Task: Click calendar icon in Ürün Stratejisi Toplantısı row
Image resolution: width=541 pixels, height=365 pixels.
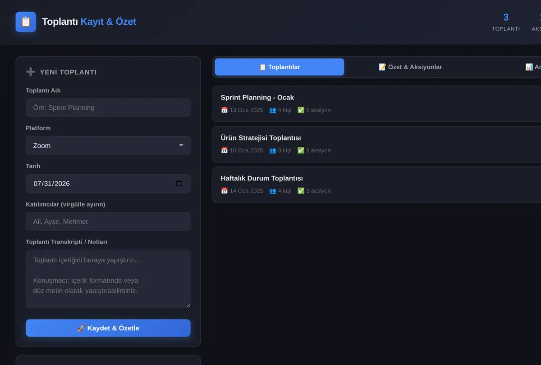Action: pyautogui.click(x=225, y=150)
